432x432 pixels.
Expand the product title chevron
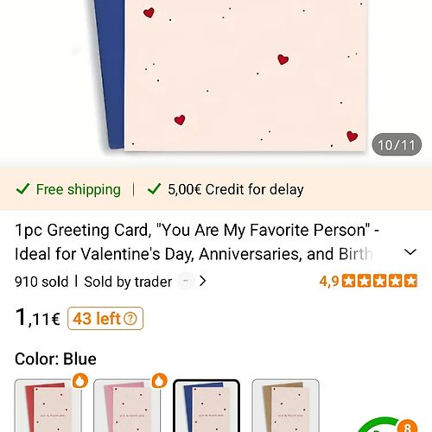pos(410,252)
